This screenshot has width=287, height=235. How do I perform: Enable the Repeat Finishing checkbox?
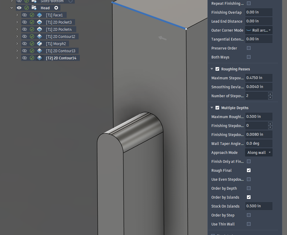coord(248,3)
